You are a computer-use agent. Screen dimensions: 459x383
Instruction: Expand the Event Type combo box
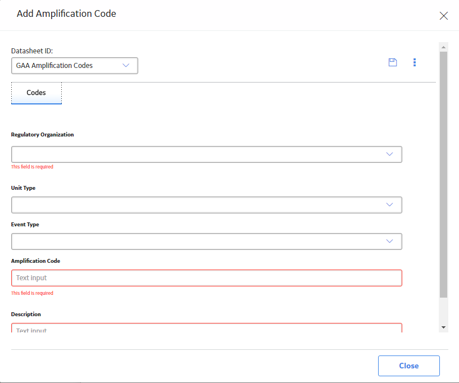pyautogui.click(x=207, y=241)
